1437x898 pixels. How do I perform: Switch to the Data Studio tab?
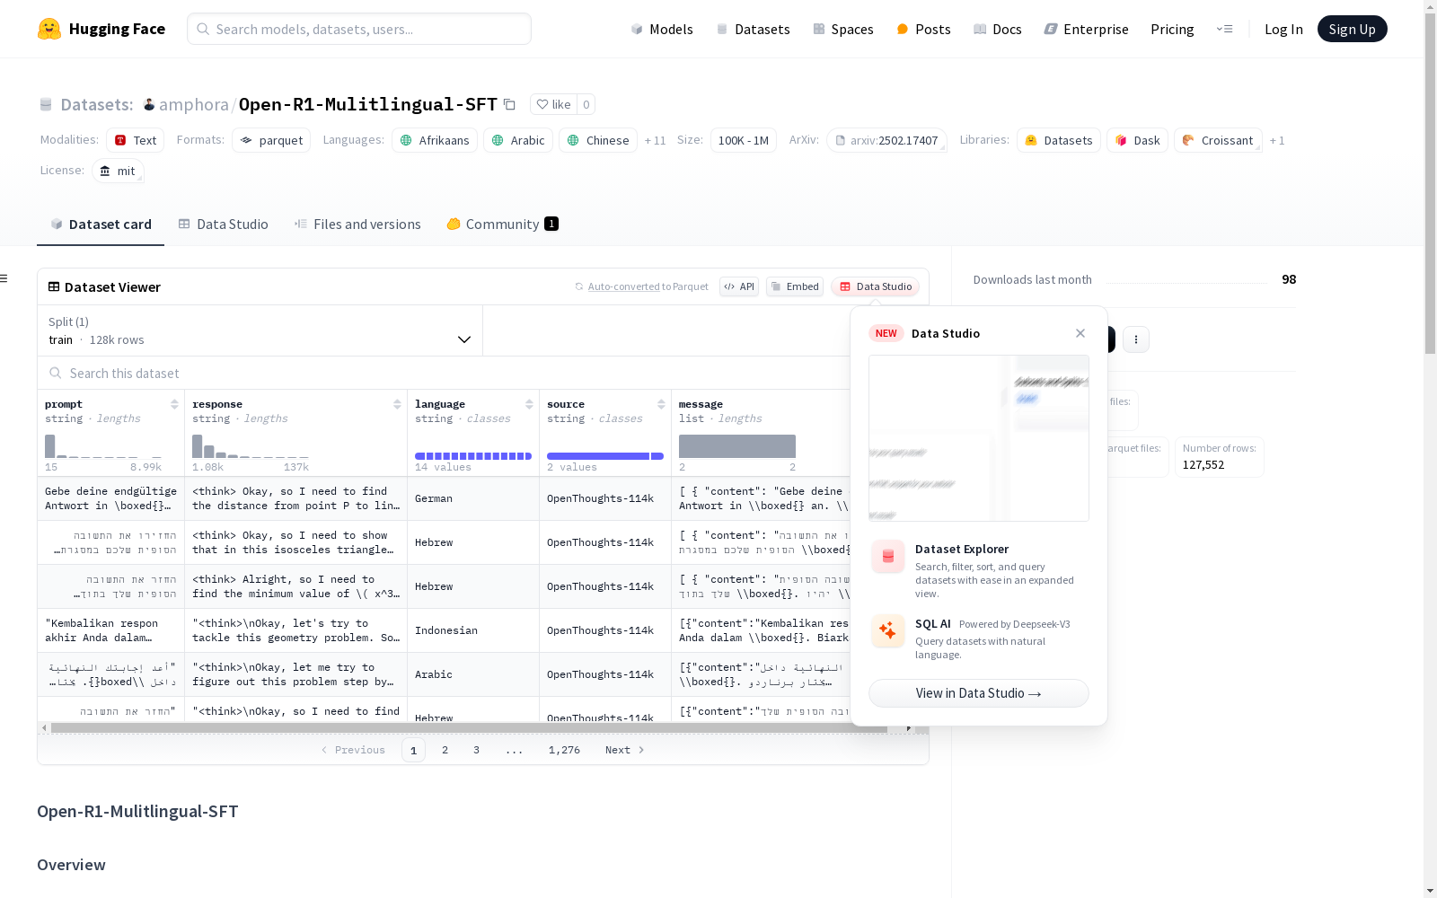coord(223,224)
